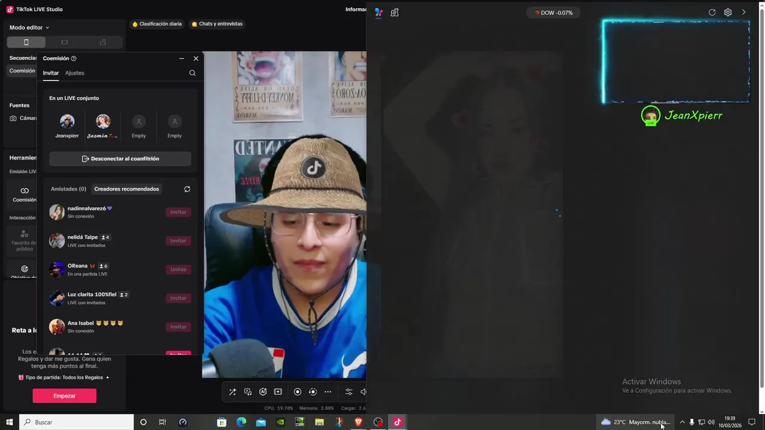765x430 pixels.
Task: Open Brave browser from taskbar
Action: (359, 422)
